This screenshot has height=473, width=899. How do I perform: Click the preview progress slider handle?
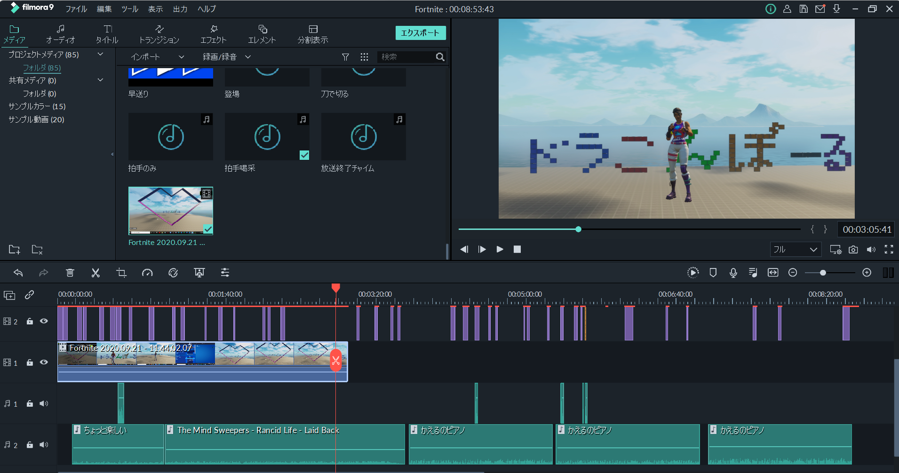pos(578,229)
